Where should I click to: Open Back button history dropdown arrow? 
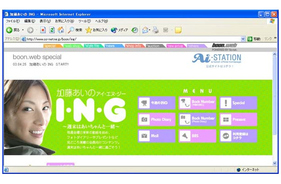coord(23,30)
